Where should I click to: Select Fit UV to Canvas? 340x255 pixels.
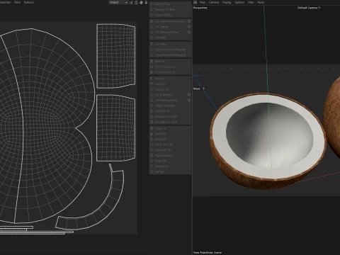170,67
